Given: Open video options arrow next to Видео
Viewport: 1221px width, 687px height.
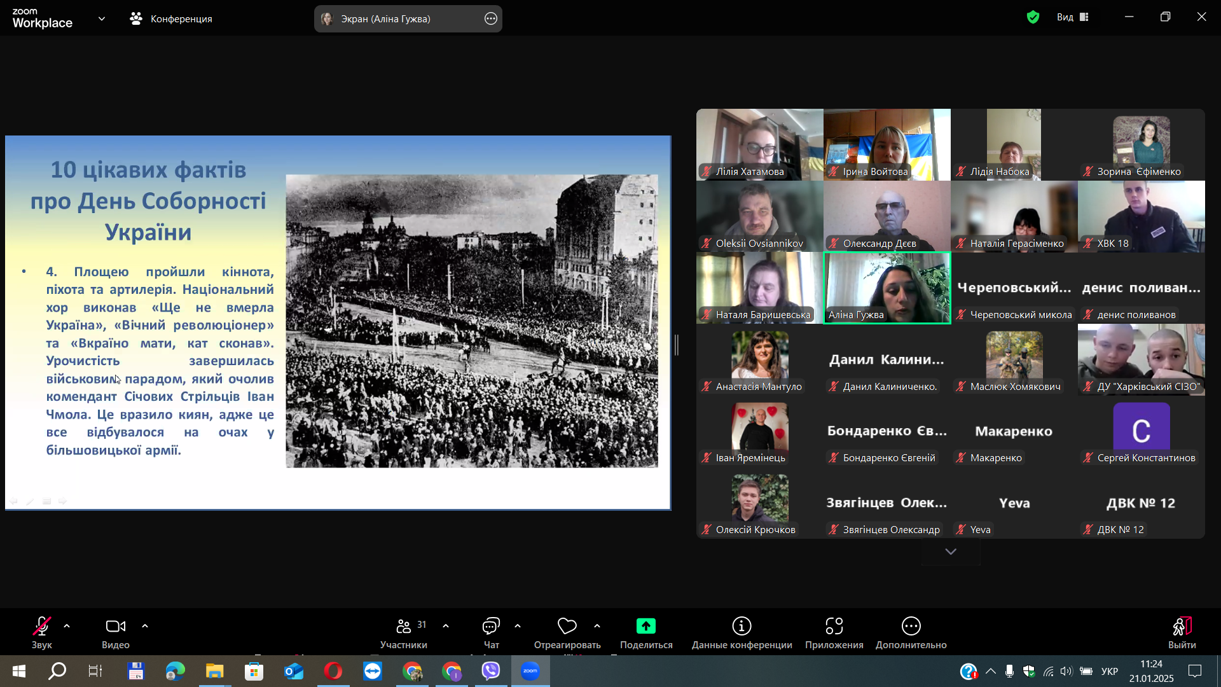Looking at the screenshot, I should tap(145, 626).
